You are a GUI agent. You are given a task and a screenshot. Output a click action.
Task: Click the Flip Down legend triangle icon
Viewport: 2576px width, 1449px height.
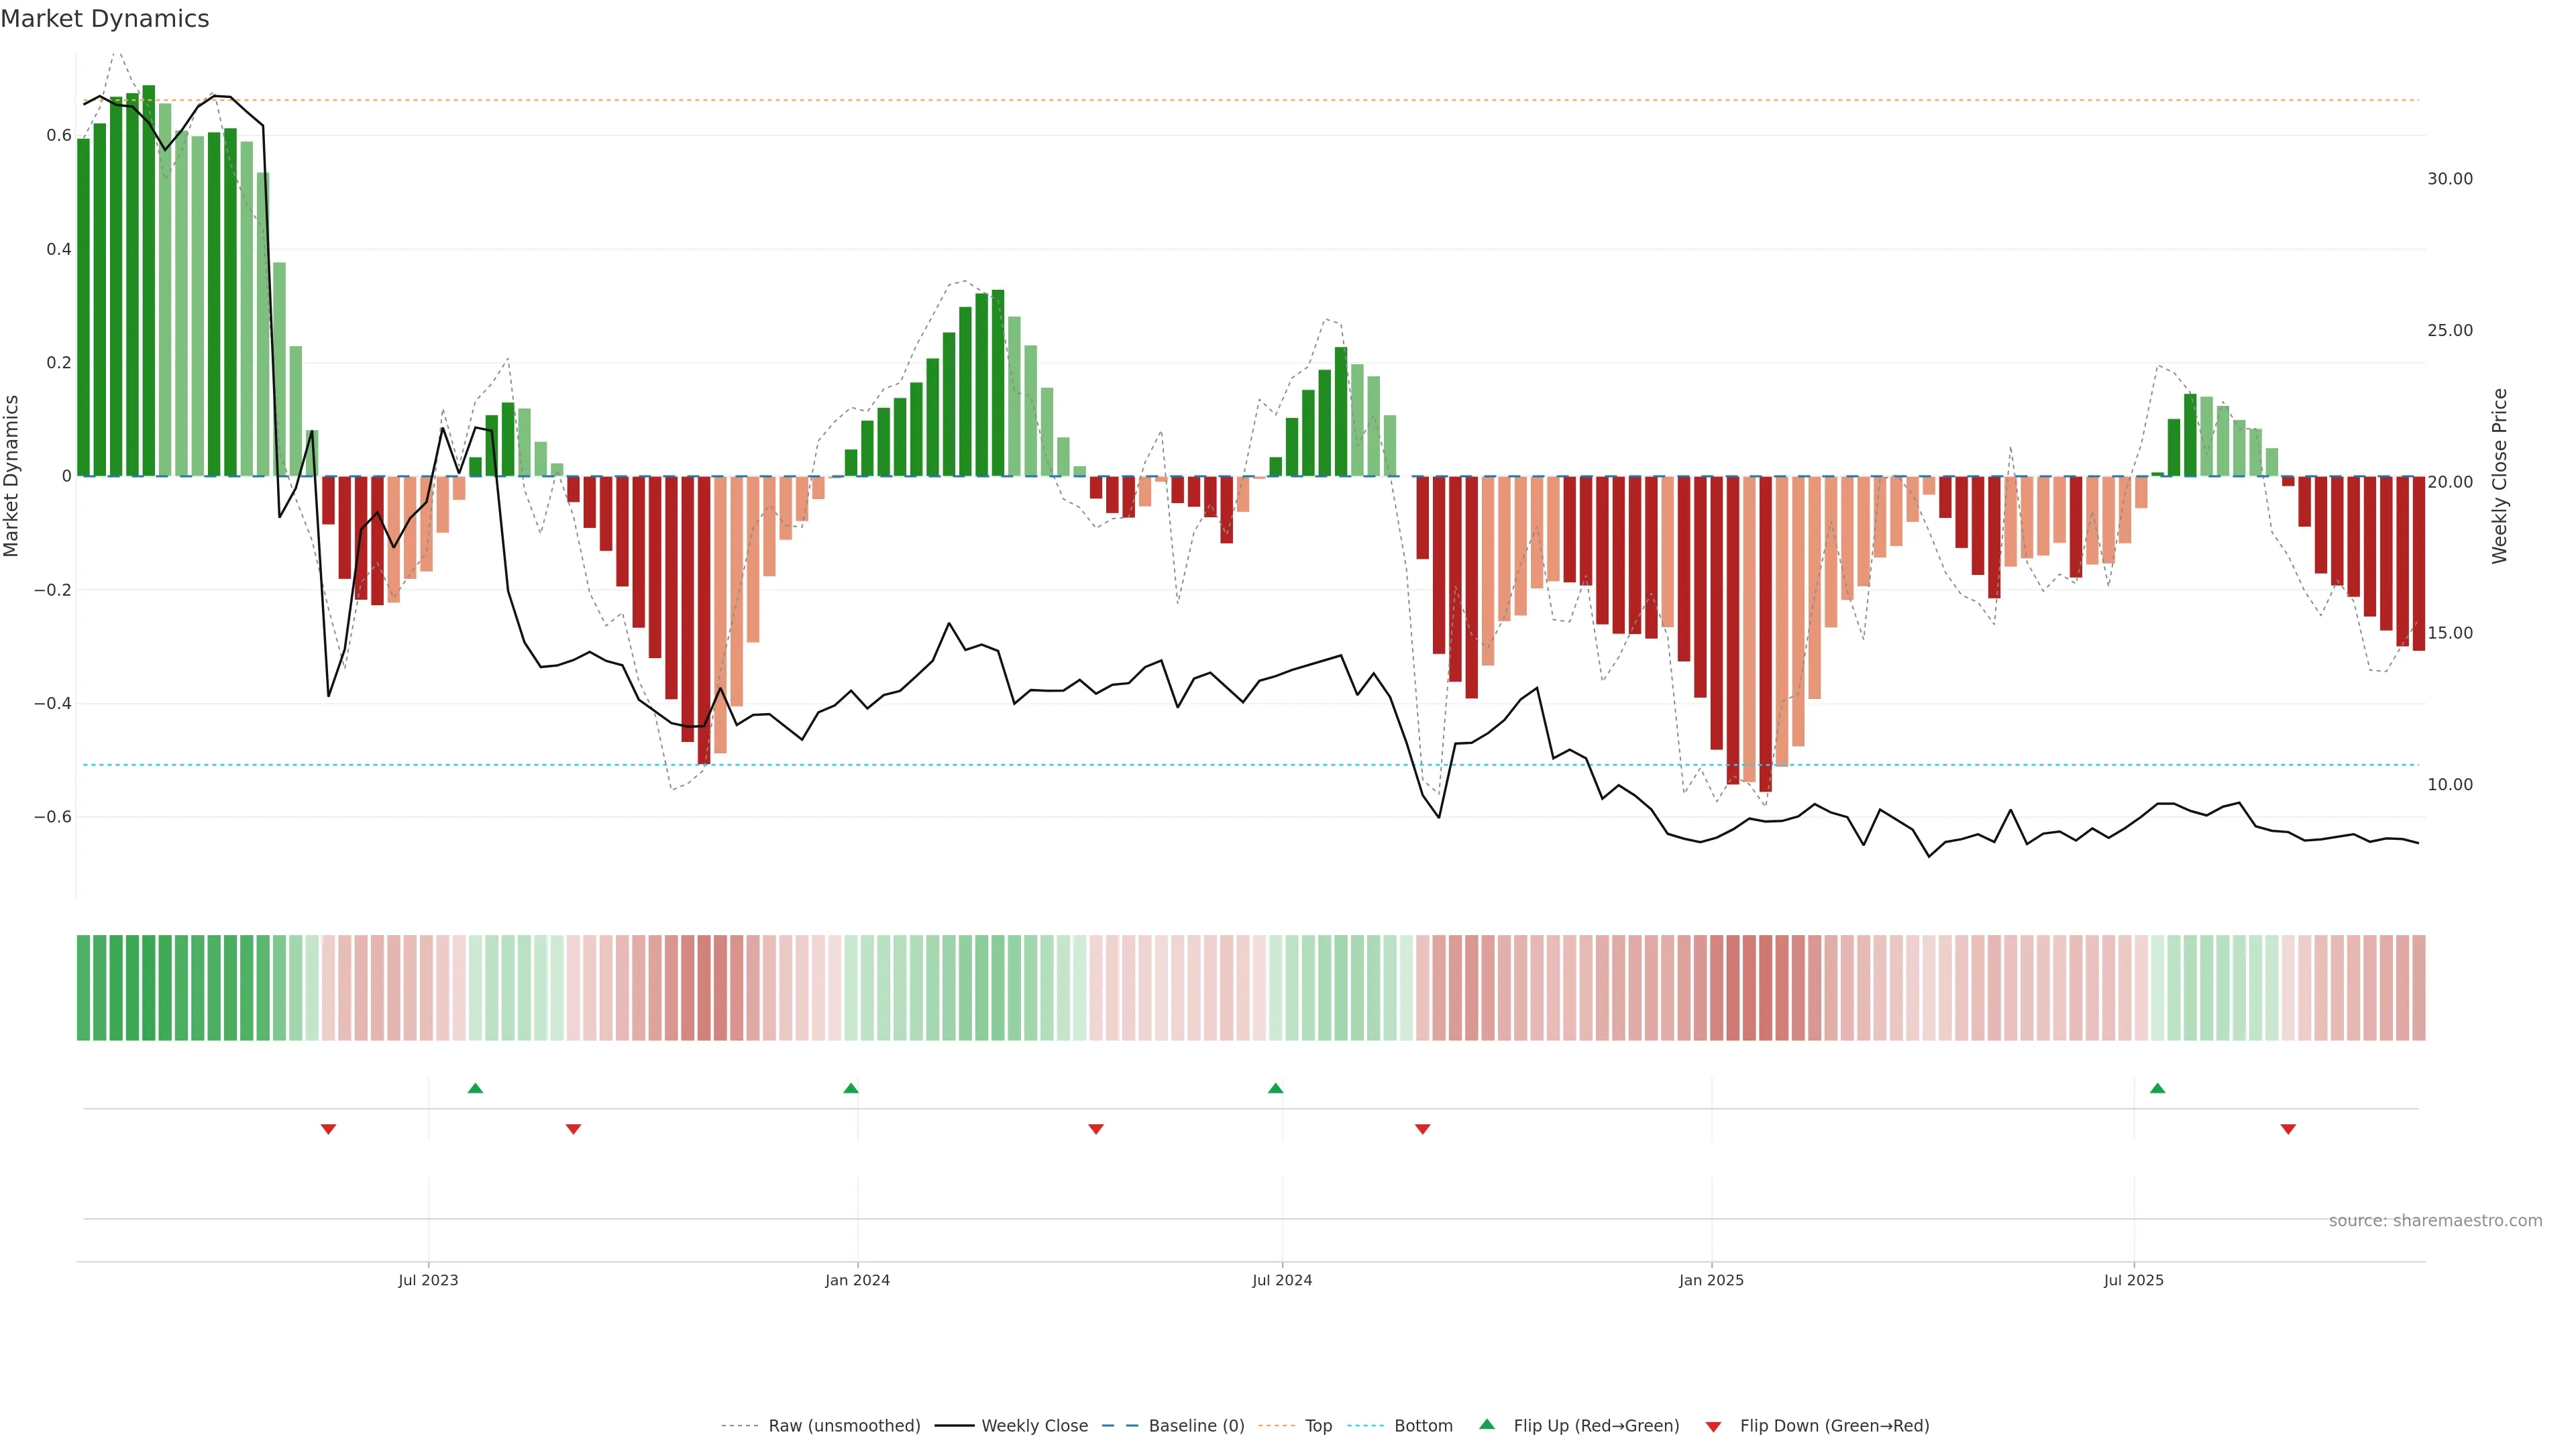1713,1426
